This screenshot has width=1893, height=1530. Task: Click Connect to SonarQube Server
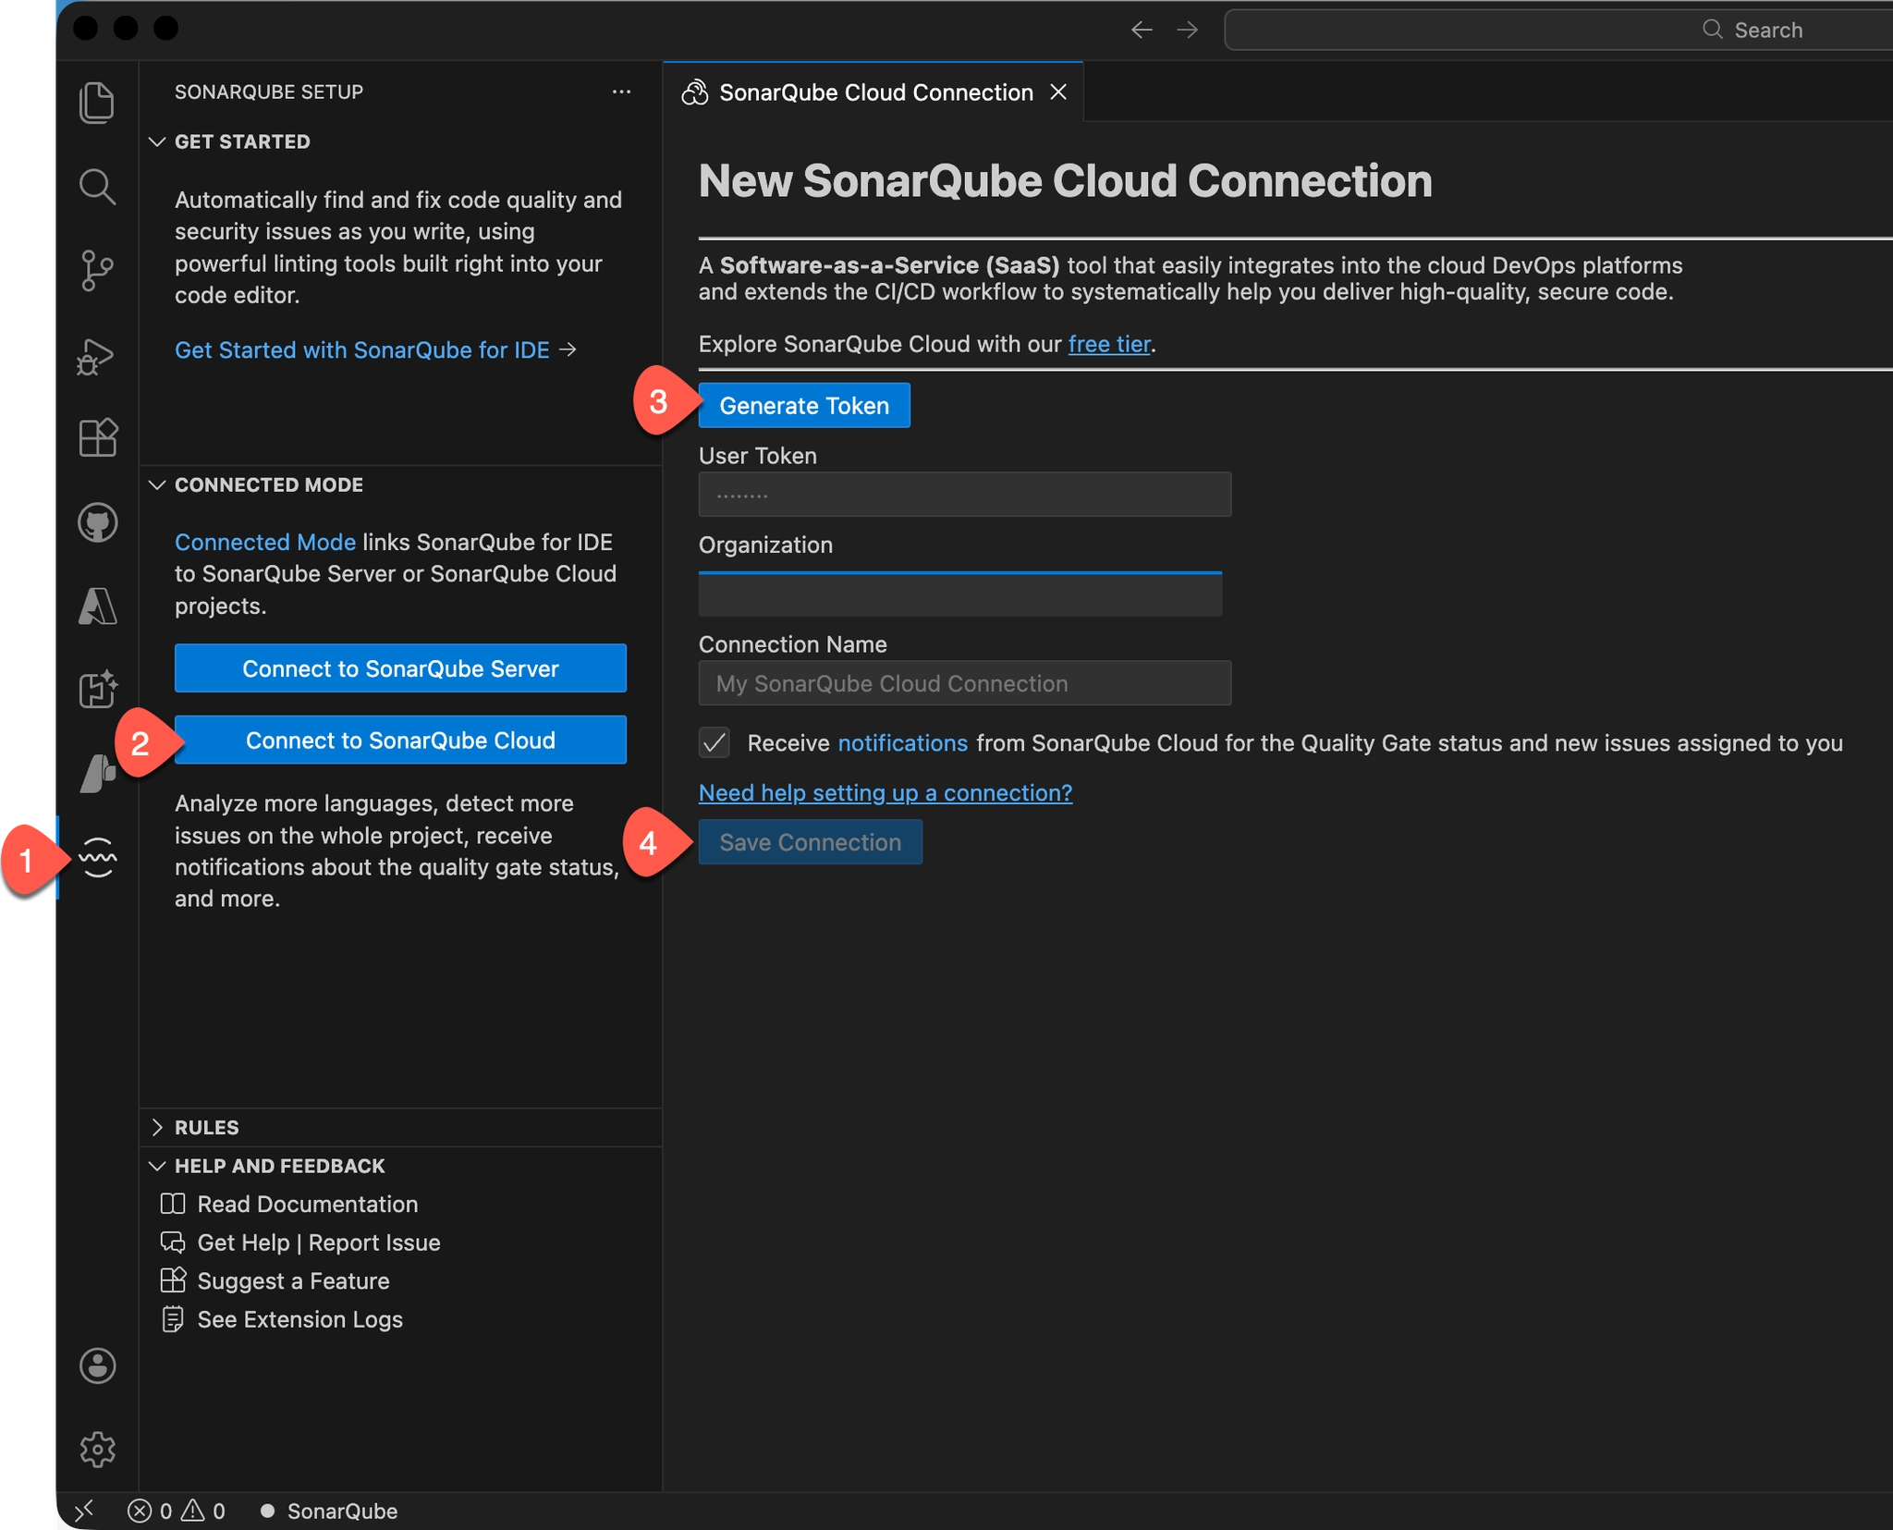pos(400,667)
